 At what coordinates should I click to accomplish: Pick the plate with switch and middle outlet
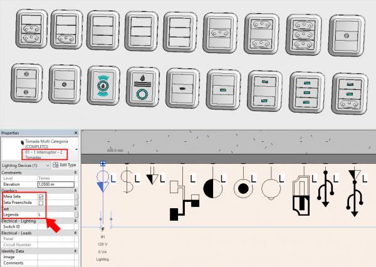pos(220,33)
